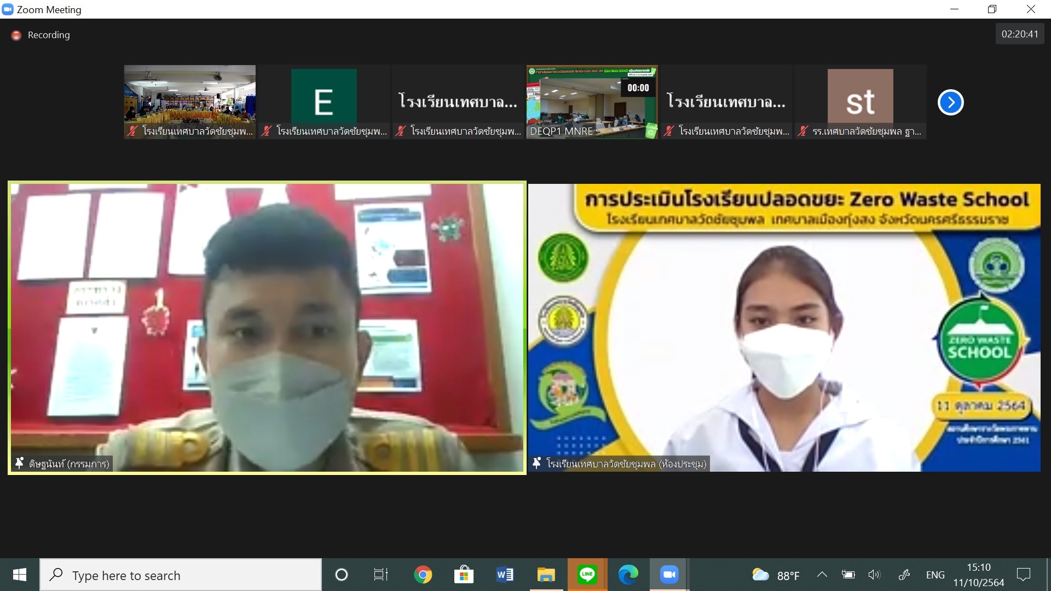Screen dimensions: 1051x591
Task: Open Zoom from the taskbar
Action: click(669, 575)
